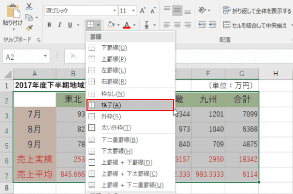293x194 pixels.
Task: Select column A header
Action: click(x=35, y=74)
